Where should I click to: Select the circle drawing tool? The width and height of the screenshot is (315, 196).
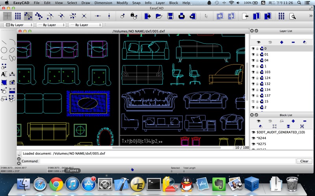pos(4,50)
